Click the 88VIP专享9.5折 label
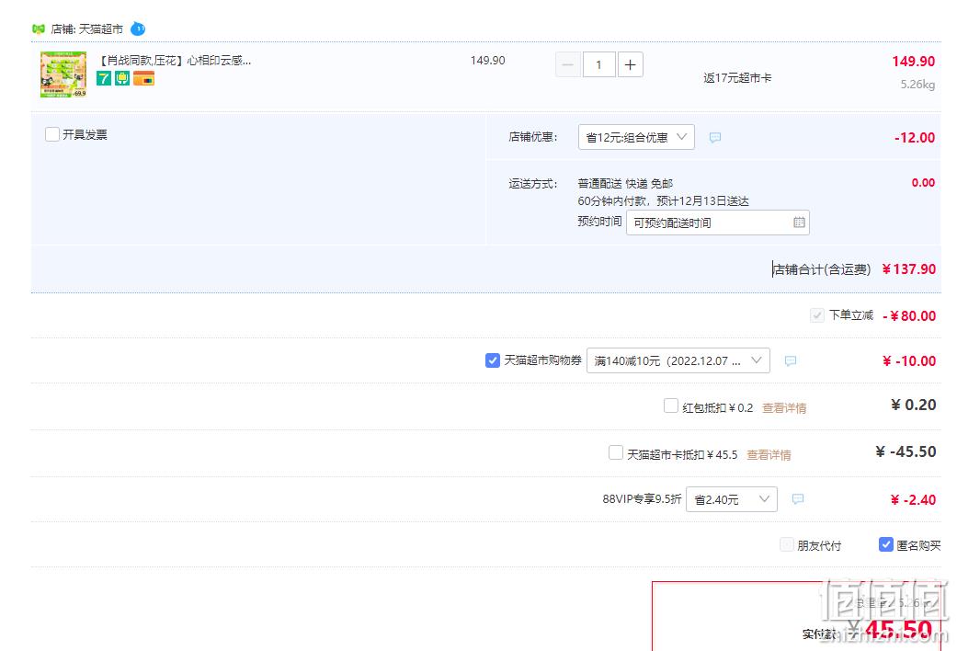 tap(642, 499)
